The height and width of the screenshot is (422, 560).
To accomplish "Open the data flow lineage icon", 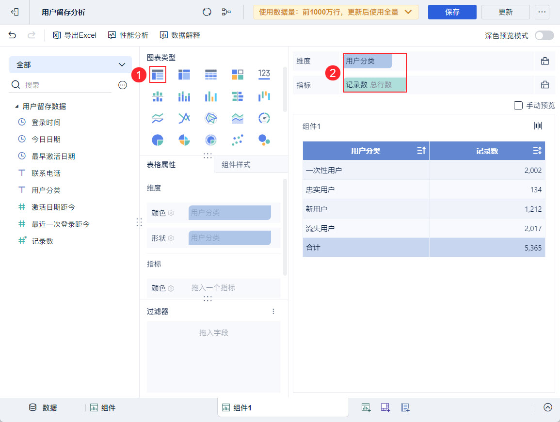I will [226, 12].
